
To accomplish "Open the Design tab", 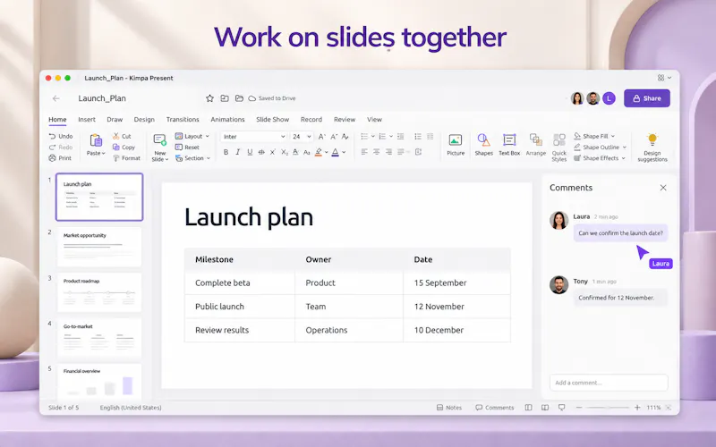I will pos(144,120).
